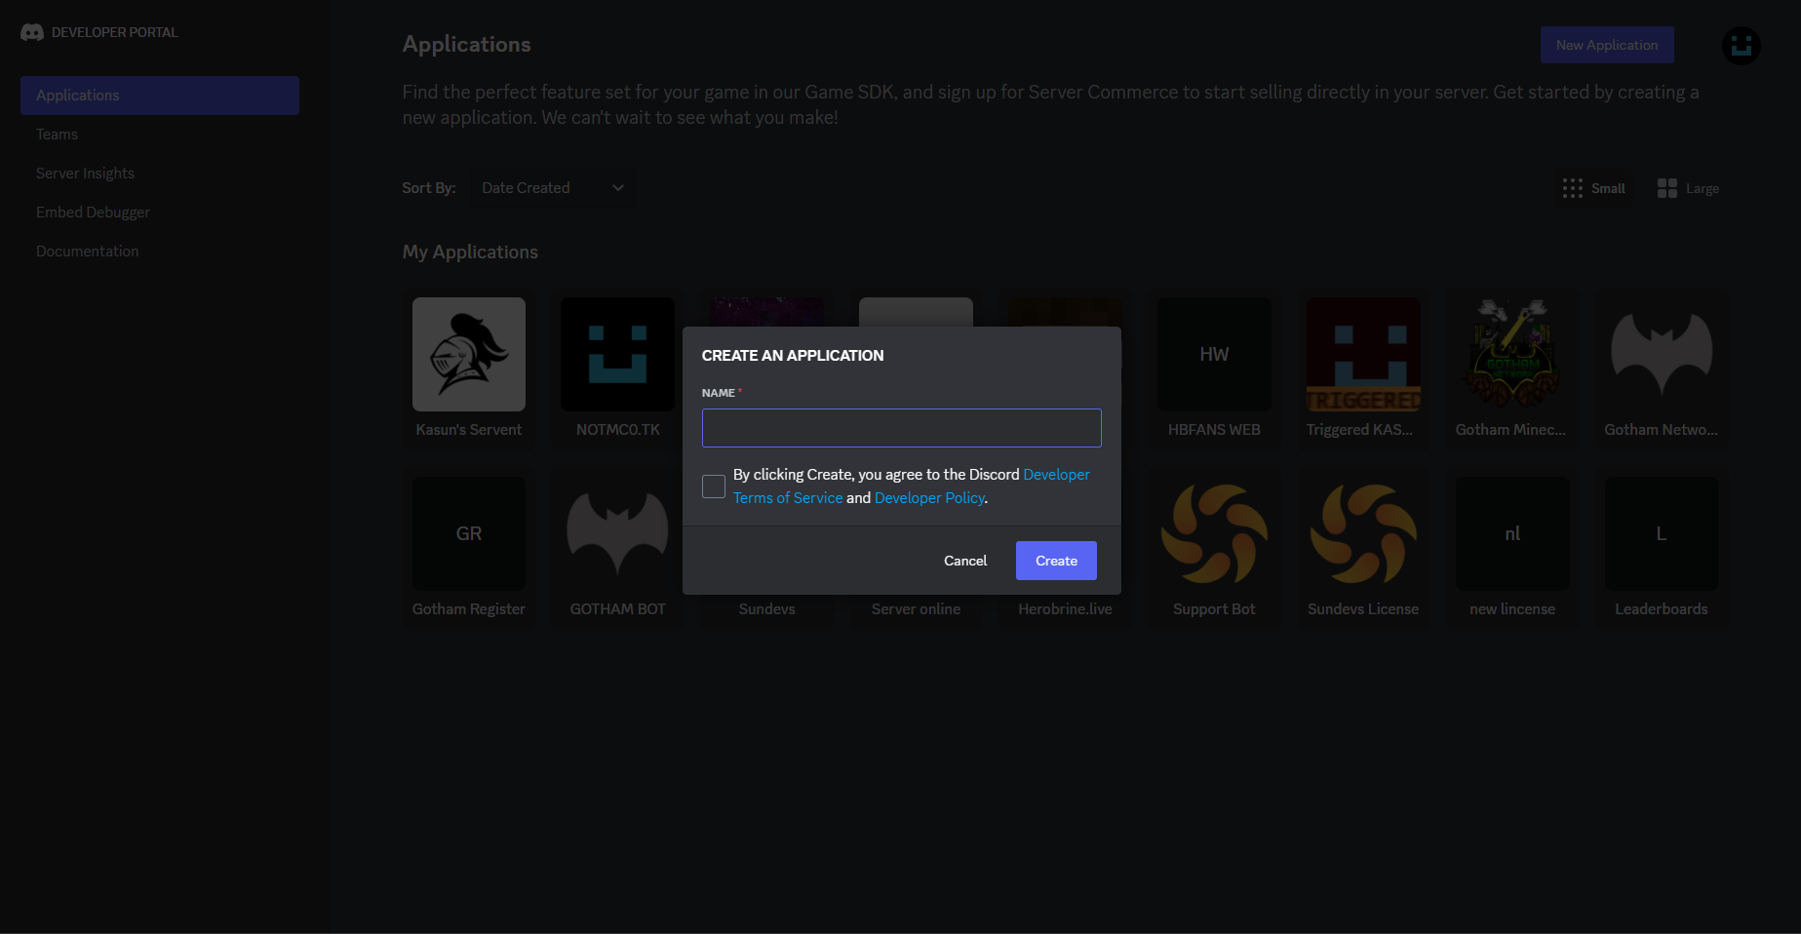Switch to Large grid view
The image size is (1801, 934).
[1688, 188]
